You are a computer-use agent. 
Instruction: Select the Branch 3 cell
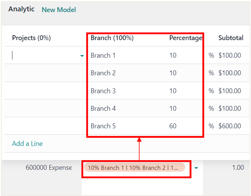(103, 91)
